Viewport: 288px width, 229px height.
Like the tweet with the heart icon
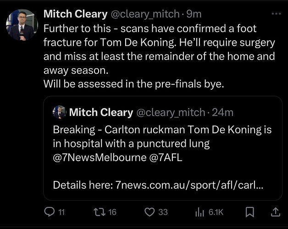pos(150,212)
